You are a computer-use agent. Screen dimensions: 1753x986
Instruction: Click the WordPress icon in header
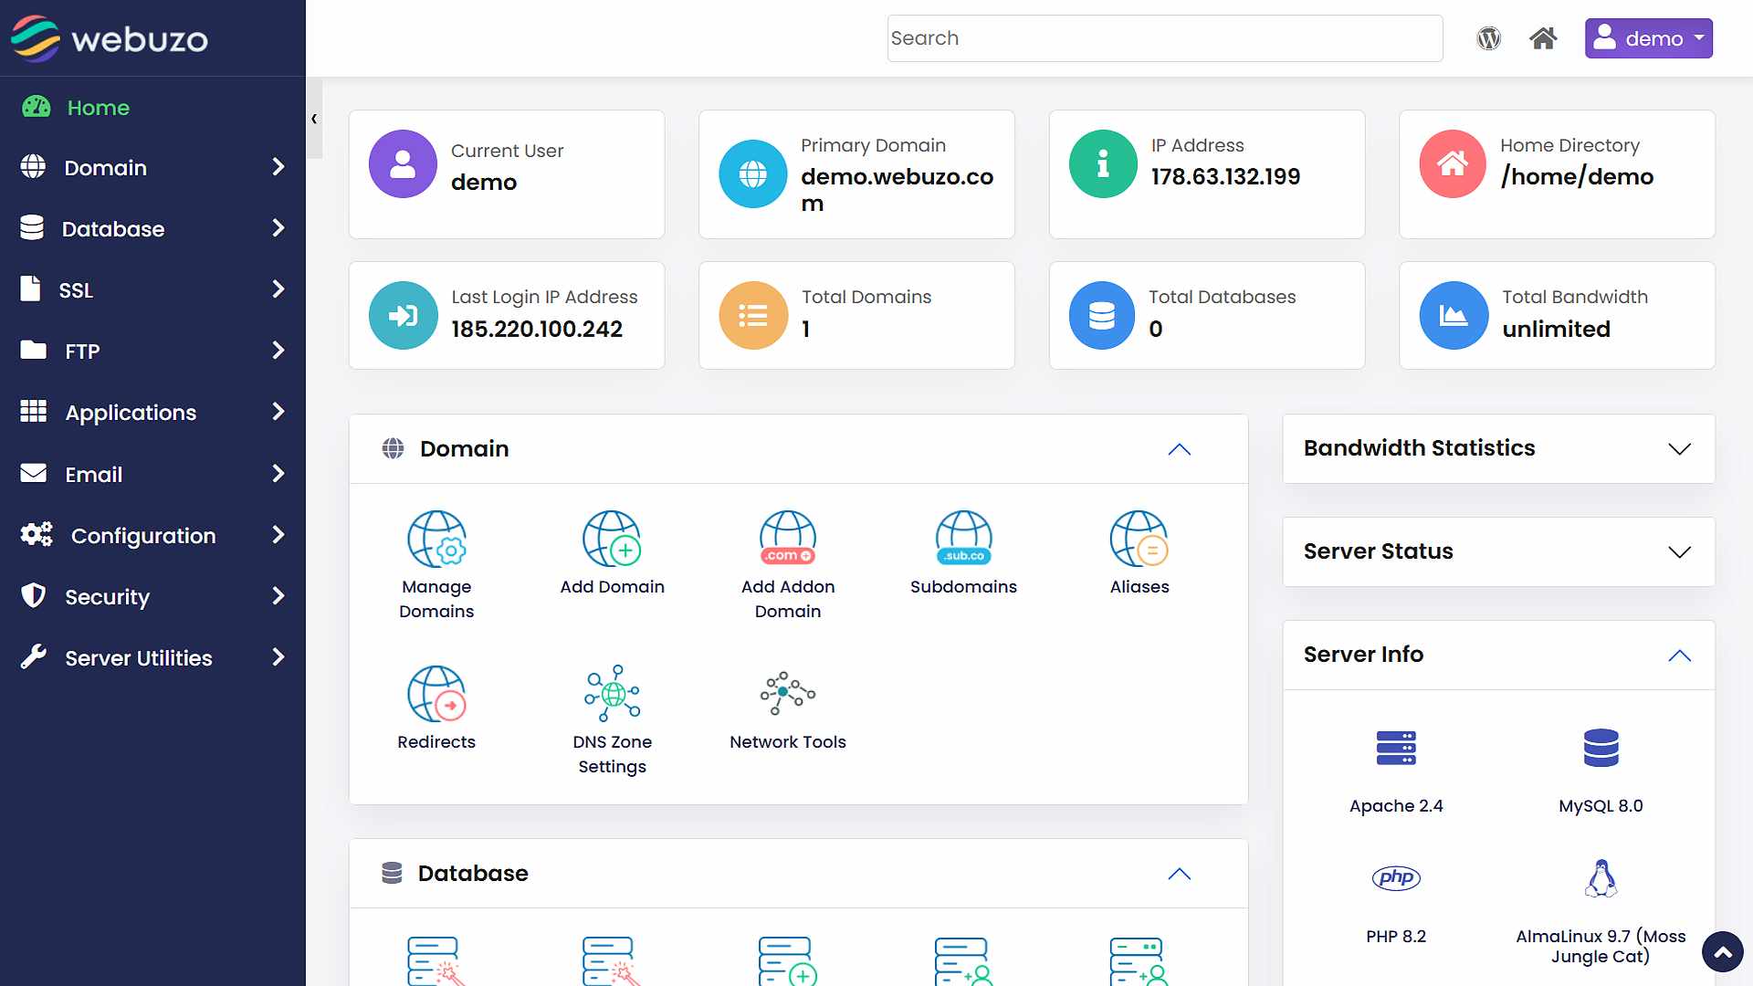(x=1489, y=38)
